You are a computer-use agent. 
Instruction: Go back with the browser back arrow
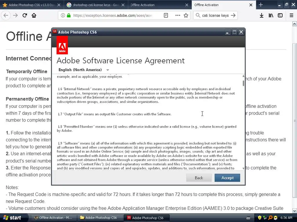tap(6, 15)
